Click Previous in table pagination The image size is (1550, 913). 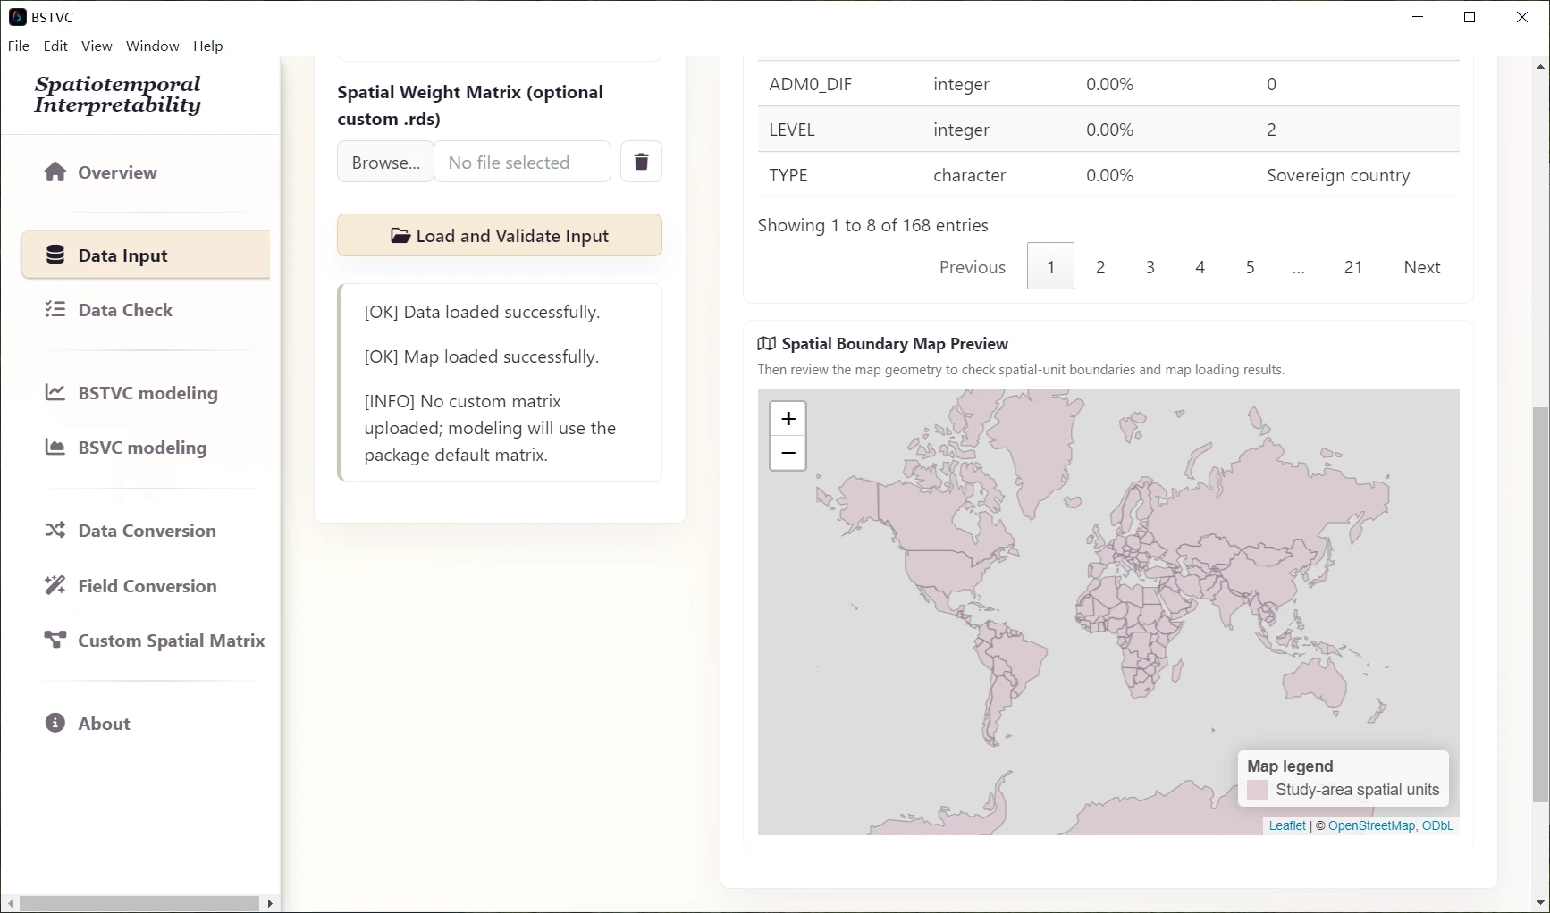973,267
